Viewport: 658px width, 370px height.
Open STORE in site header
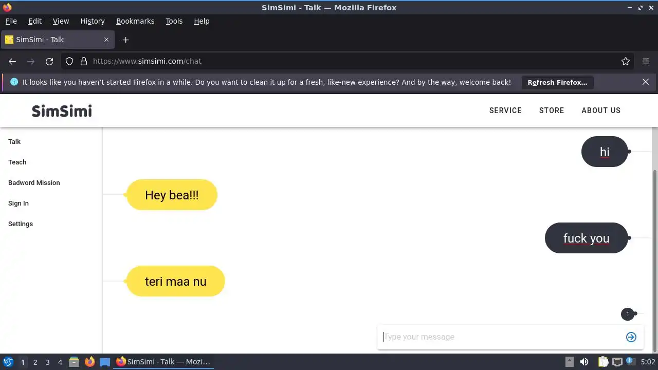click(552, 110)
